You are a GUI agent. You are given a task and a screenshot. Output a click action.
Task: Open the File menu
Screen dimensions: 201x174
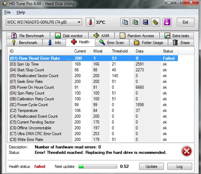7,12
